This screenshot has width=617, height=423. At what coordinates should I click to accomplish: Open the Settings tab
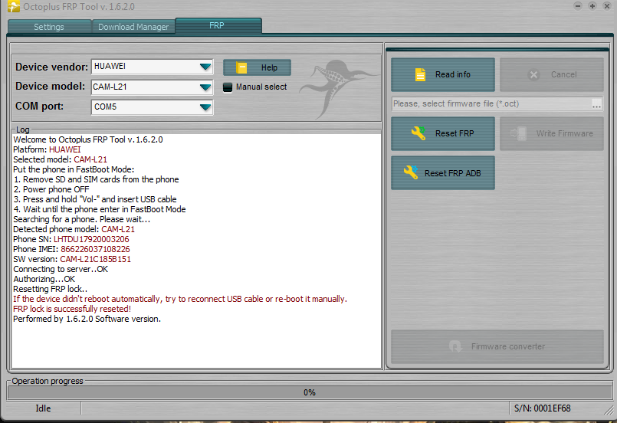click(x=49, y=27)
